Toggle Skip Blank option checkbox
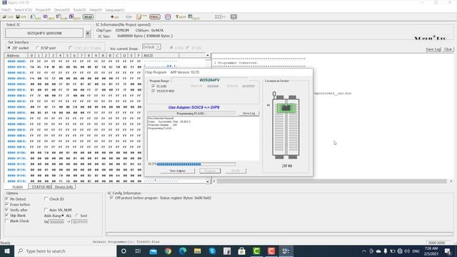The image size is (457, 257). [x=6, y=216]
